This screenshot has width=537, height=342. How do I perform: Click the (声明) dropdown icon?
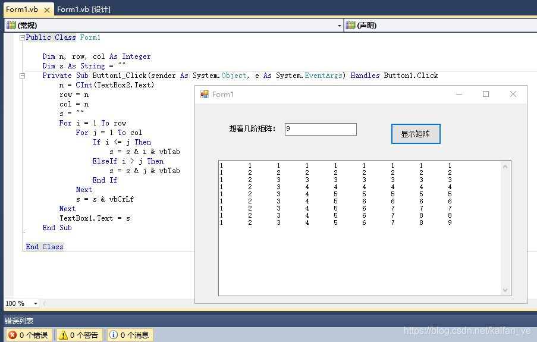coord(350,25)
